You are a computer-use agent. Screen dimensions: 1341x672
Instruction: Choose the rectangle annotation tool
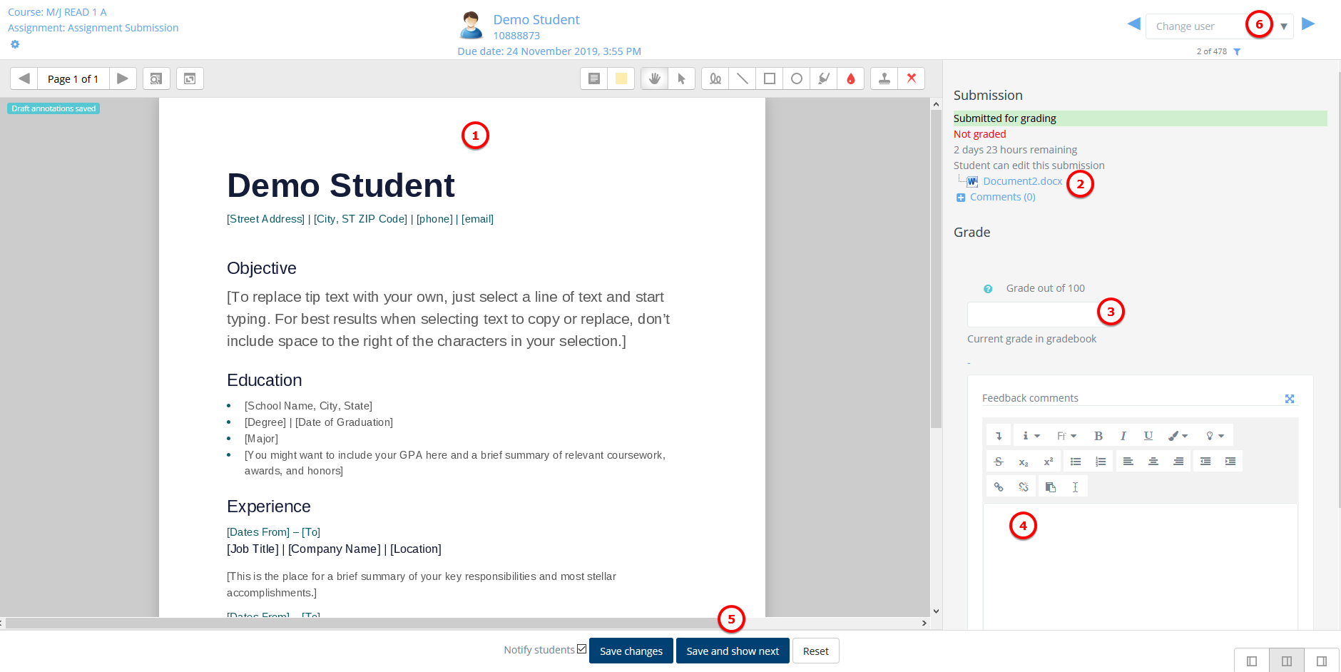[770, 78]
